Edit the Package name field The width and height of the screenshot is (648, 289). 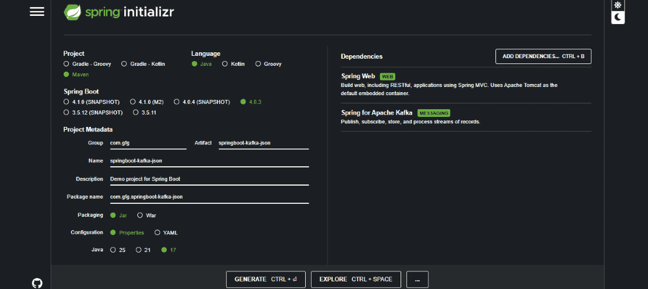pyautogui.click(x=210, y=197)
